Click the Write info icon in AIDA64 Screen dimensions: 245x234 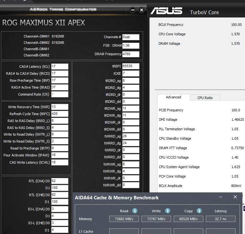(168, 211)
